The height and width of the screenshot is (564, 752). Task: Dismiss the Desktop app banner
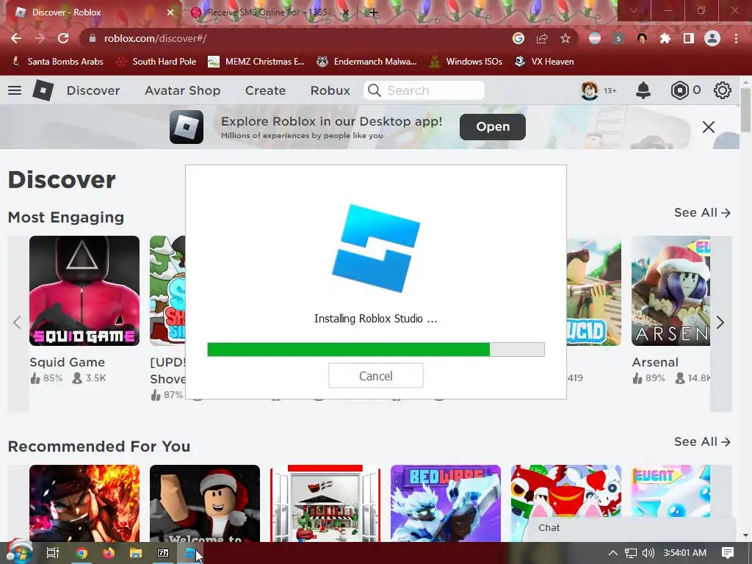coord(709,127)
